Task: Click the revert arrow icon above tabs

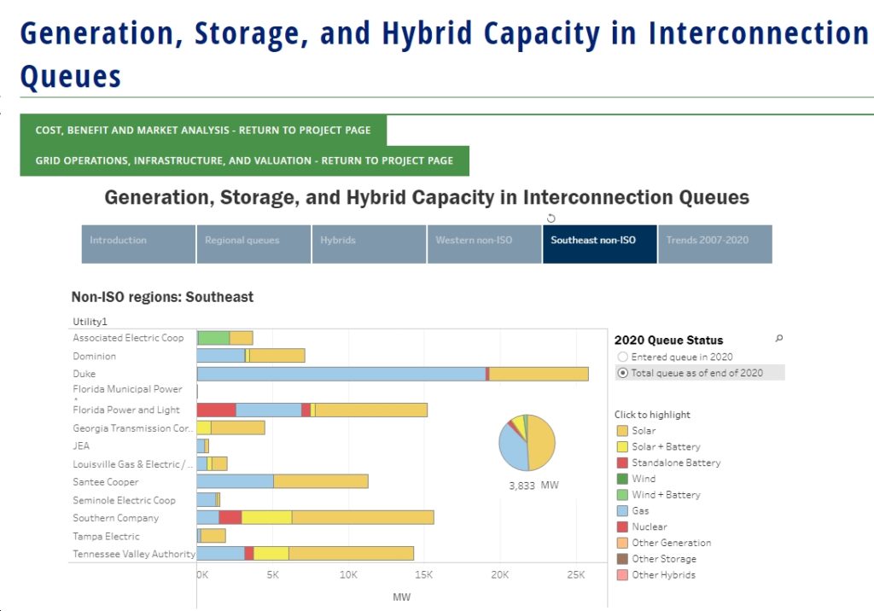Action: click(551, 218)
